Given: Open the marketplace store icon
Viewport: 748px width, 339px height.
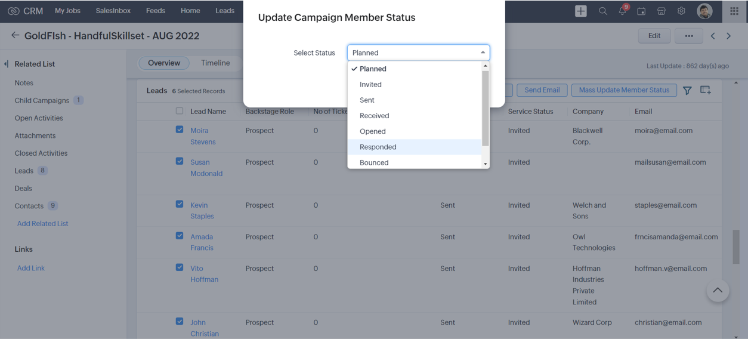Looking at the screenshot, I should coord(662,11).
